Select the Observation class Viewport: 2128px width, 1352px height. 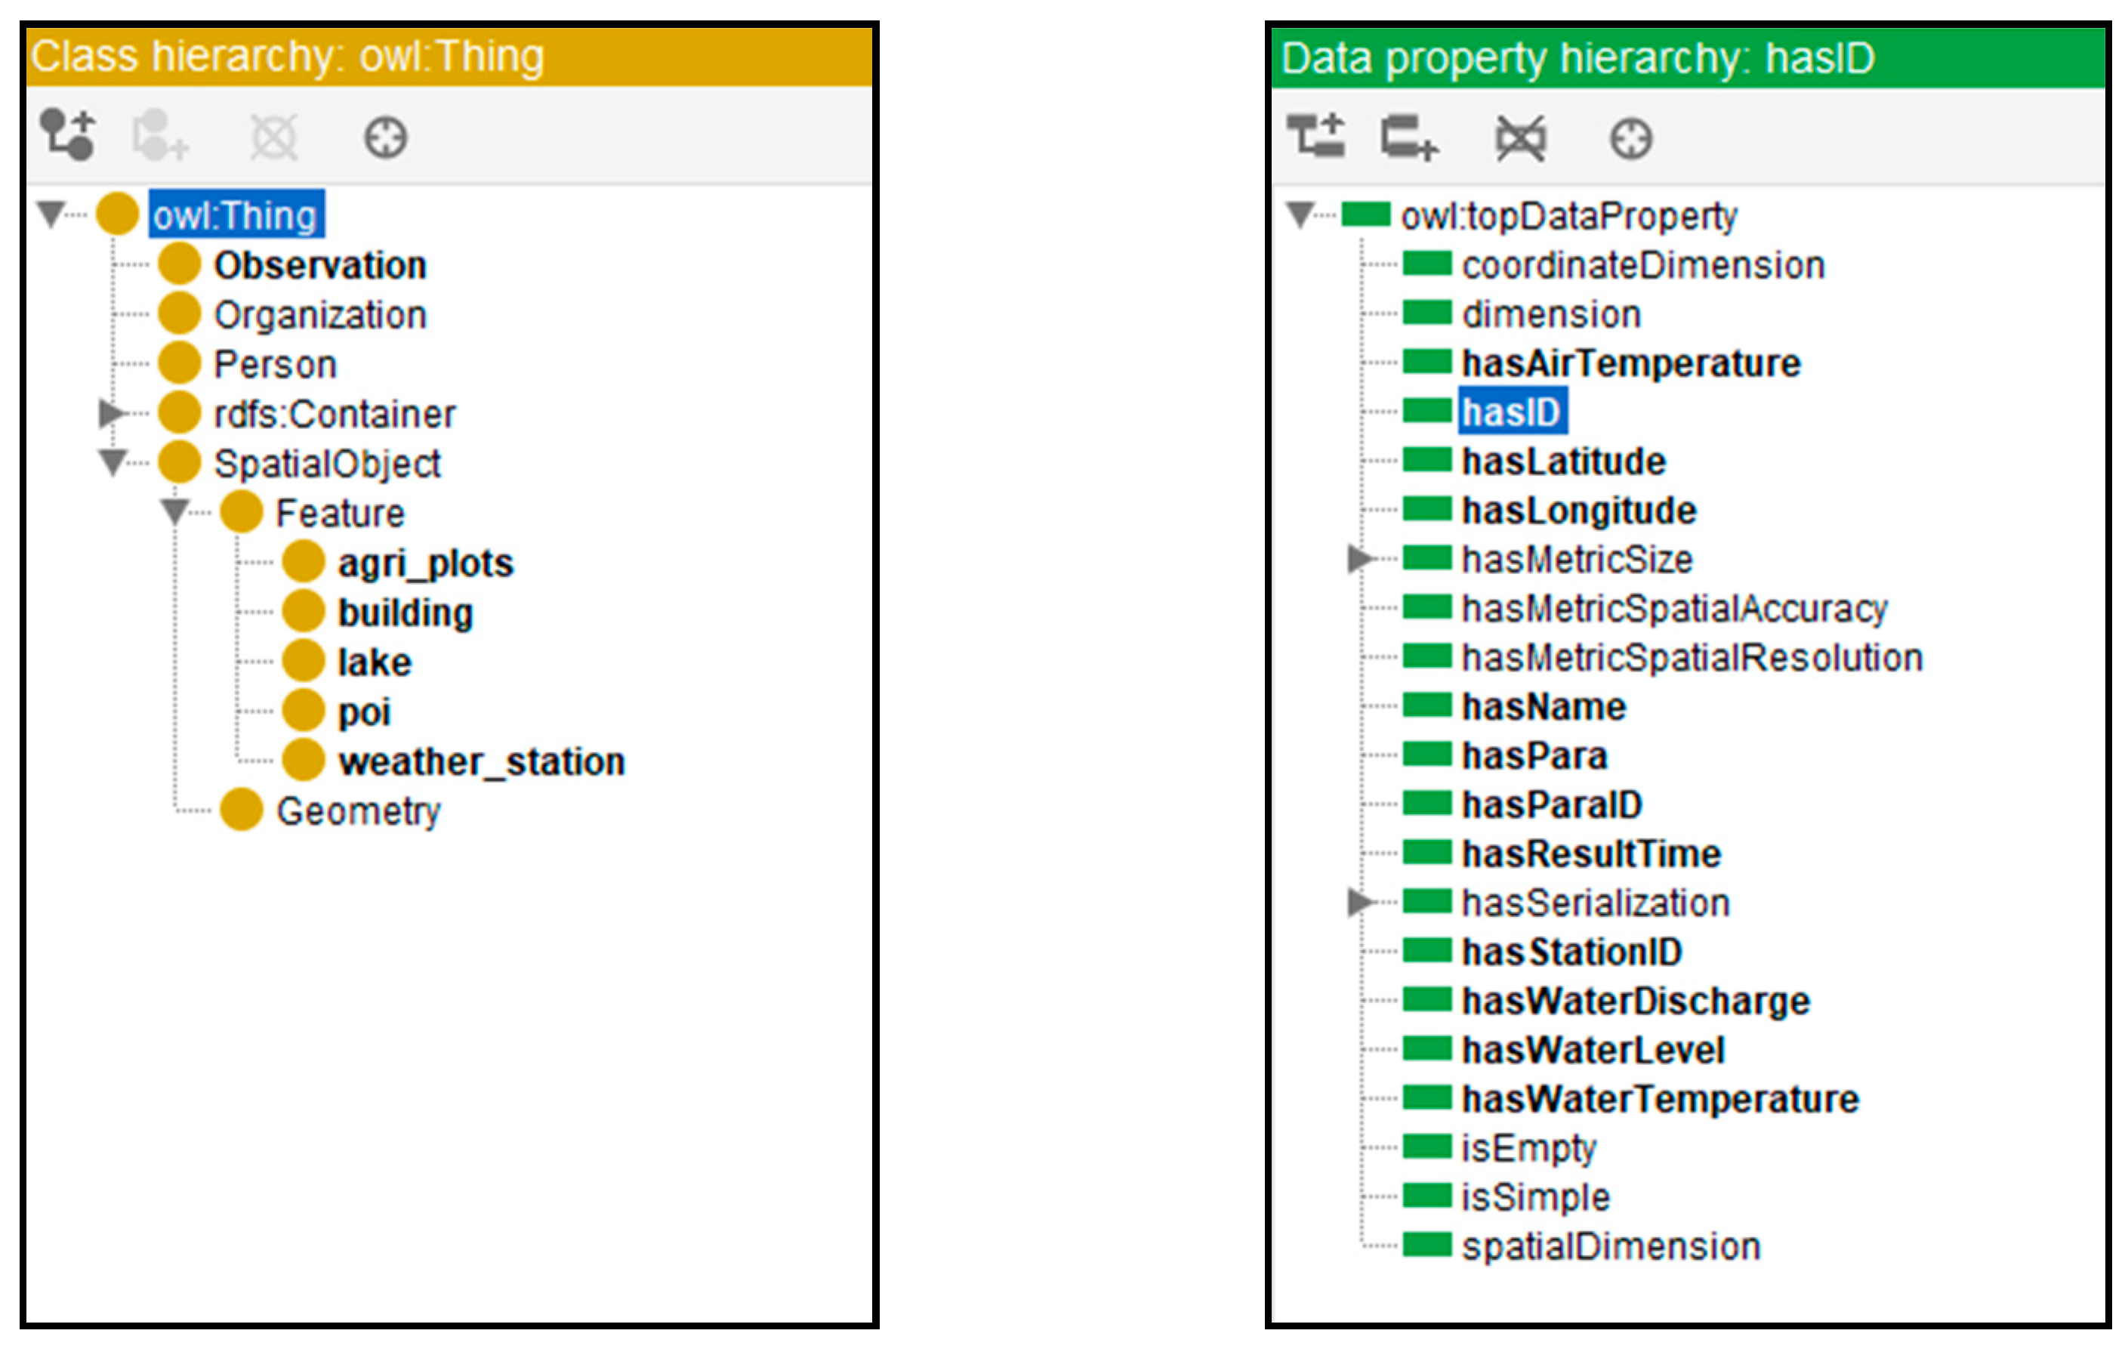320,265
